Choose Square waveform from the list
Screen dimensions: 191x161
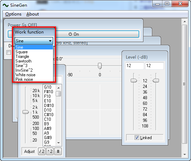click(34, 52)
